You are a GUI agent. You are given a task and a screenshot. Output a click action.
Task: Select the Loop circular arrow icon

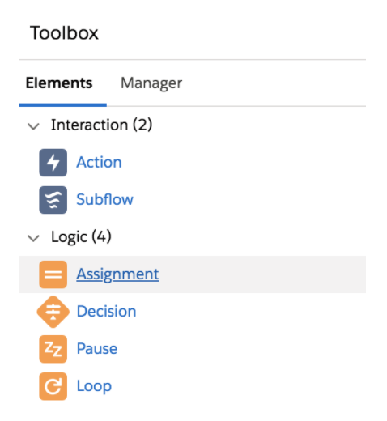(x=53, y=386)
